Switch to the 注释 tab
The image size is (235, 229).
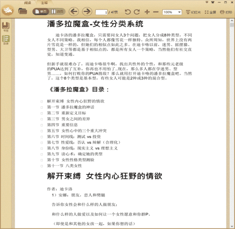coord(44,3)
